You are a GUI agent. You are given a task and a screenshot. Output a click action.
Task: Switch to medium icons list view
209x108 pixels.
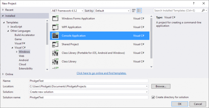(x=139, y=11)
